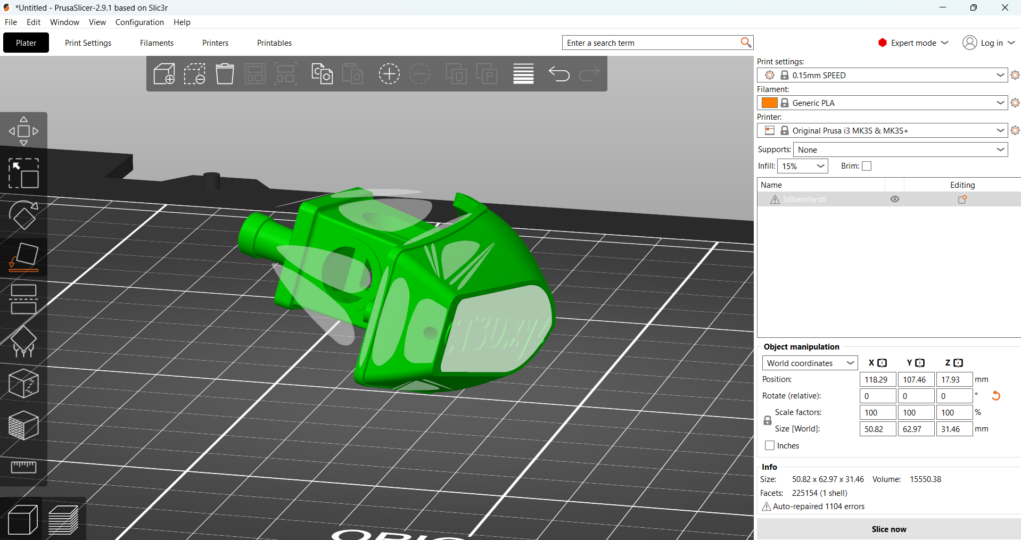Select the Place on face tool
This screenshot has height=540, width=1021.
pyautogui.click(x=23, y=257)
